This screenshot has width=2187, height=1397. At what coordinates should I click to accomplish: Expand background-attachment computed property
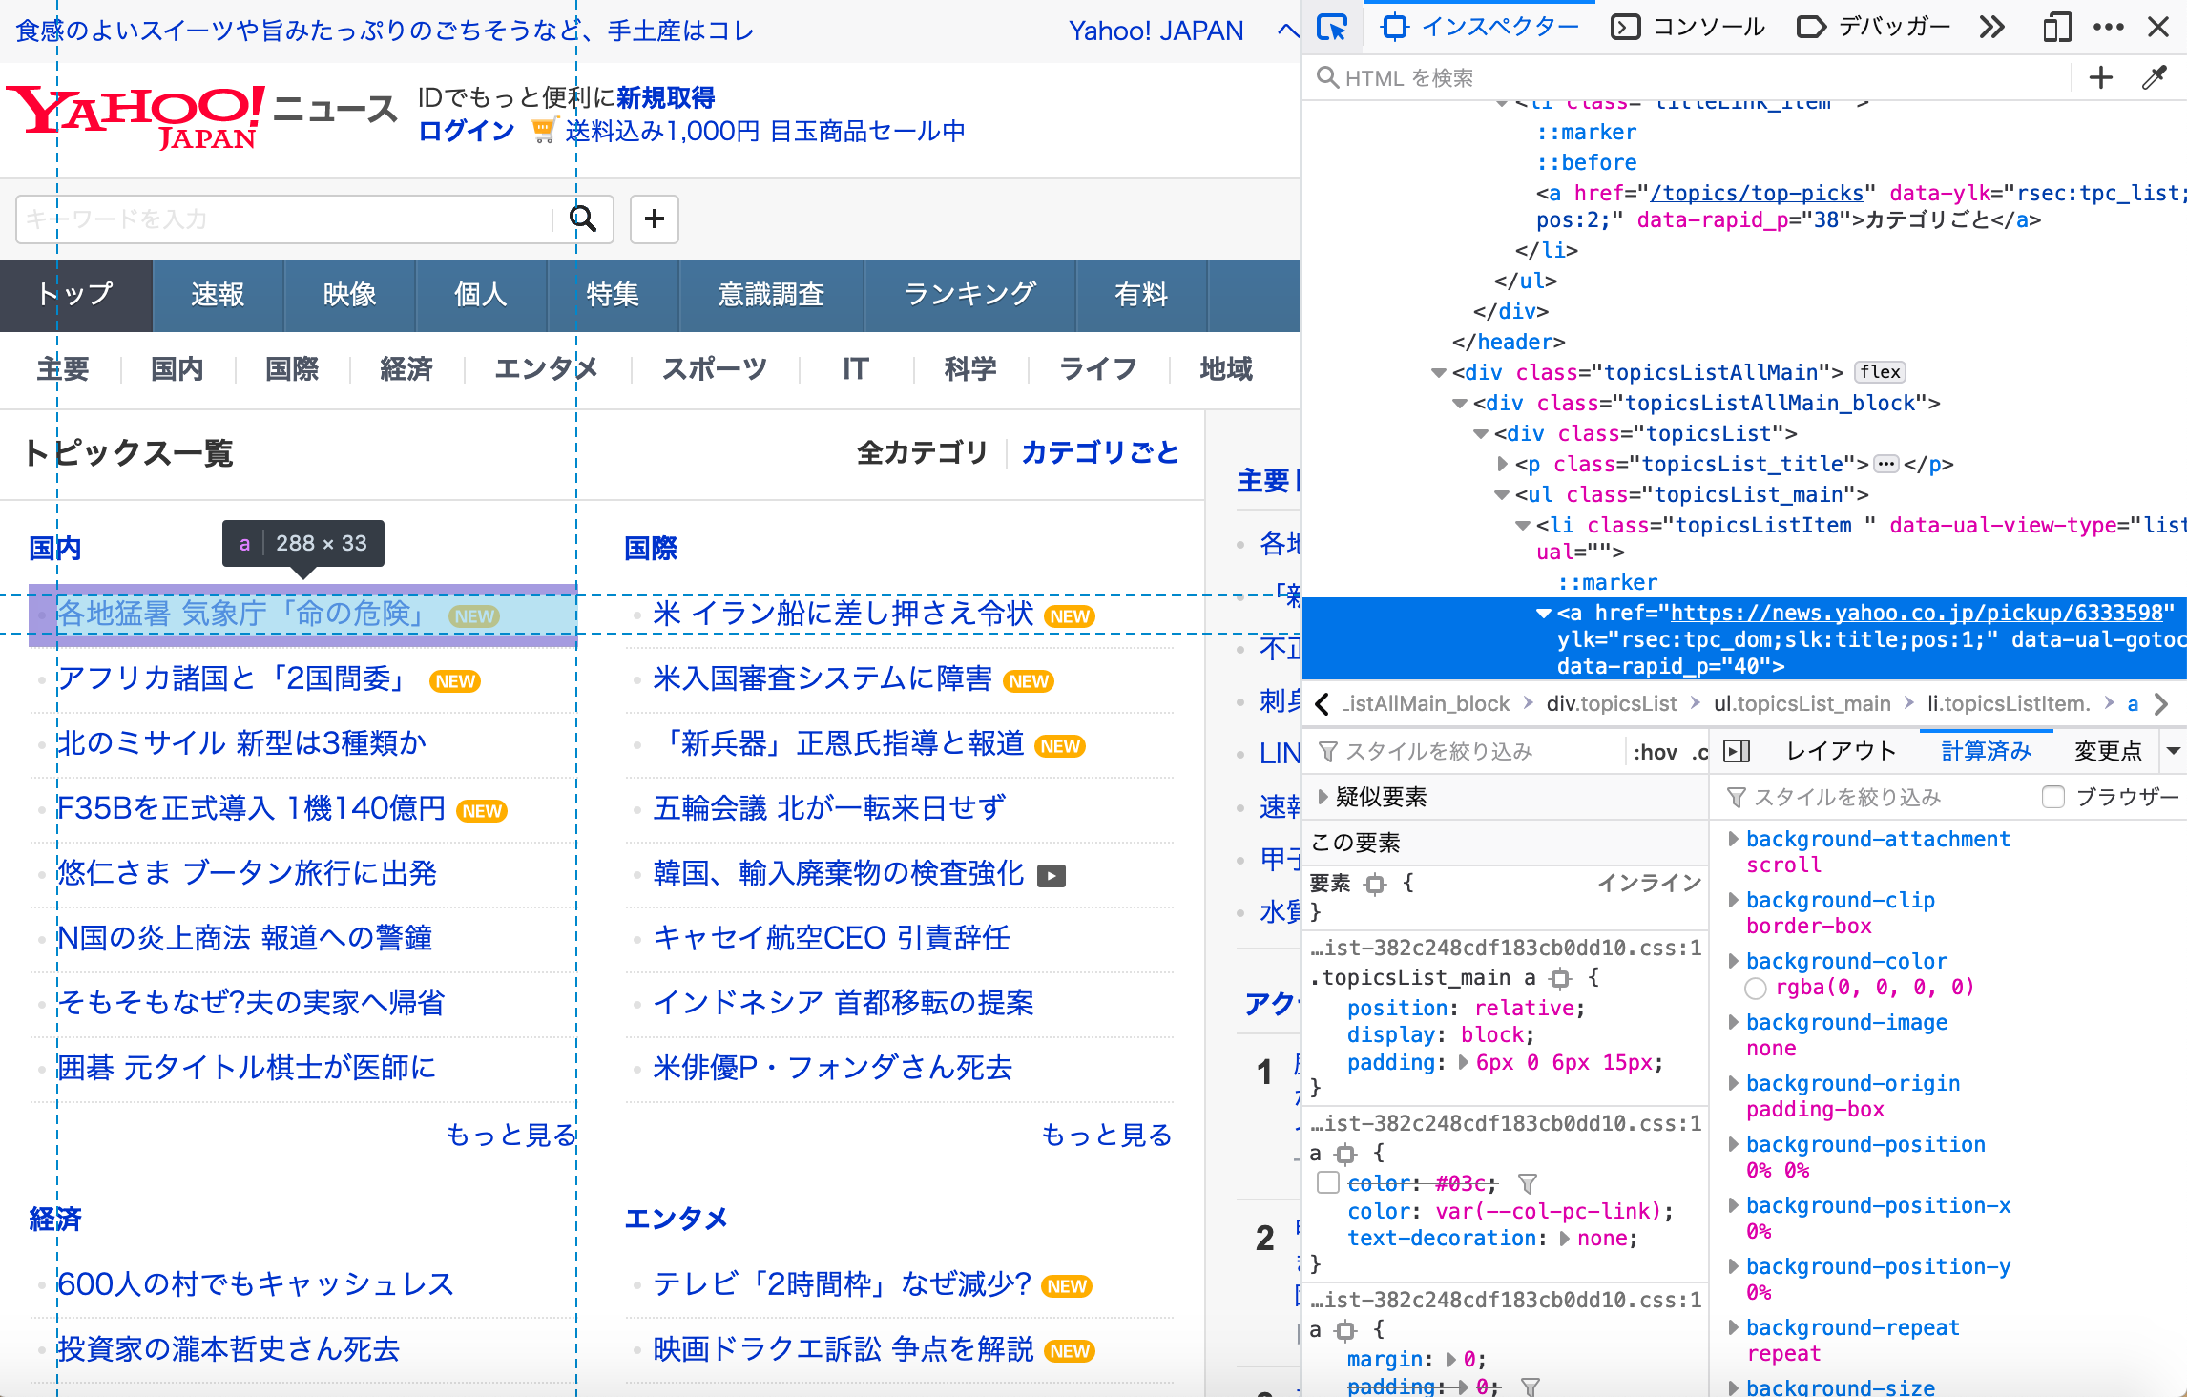(1734, 839)
